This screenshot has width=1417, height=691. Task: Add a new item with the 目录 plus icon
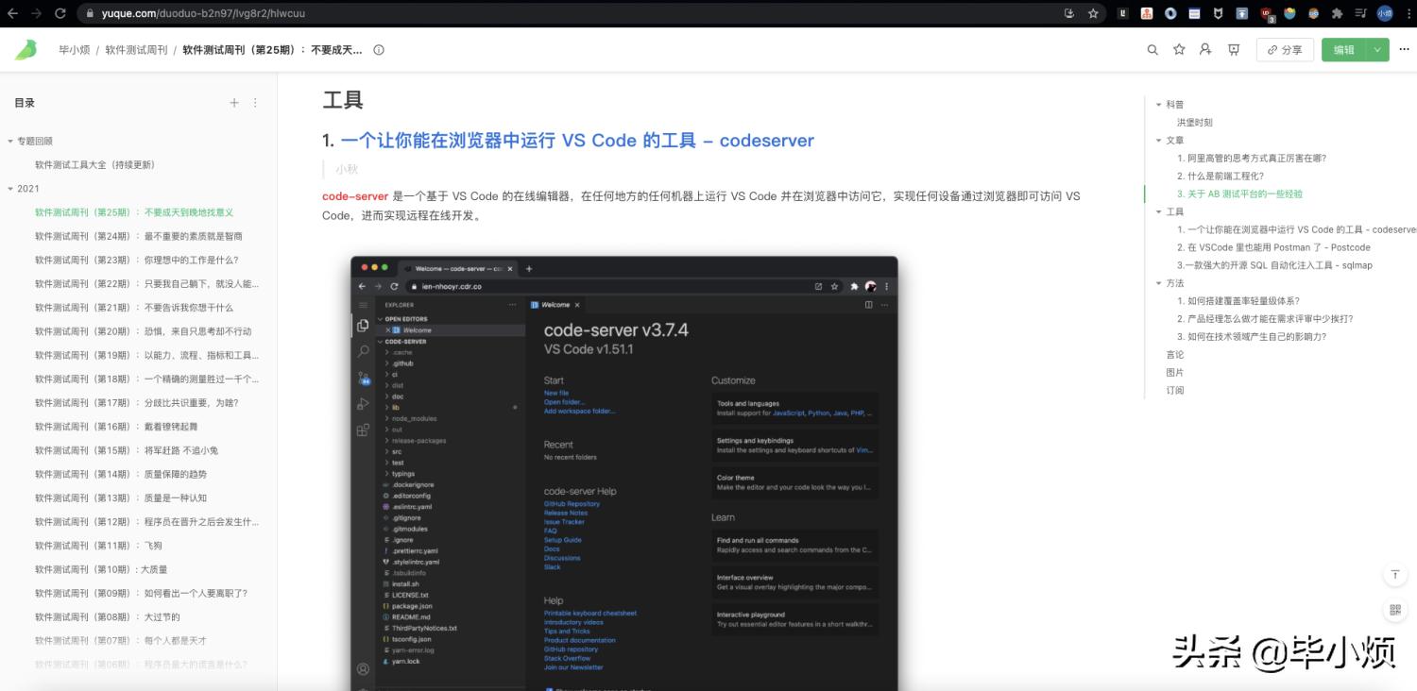(234, 103)
